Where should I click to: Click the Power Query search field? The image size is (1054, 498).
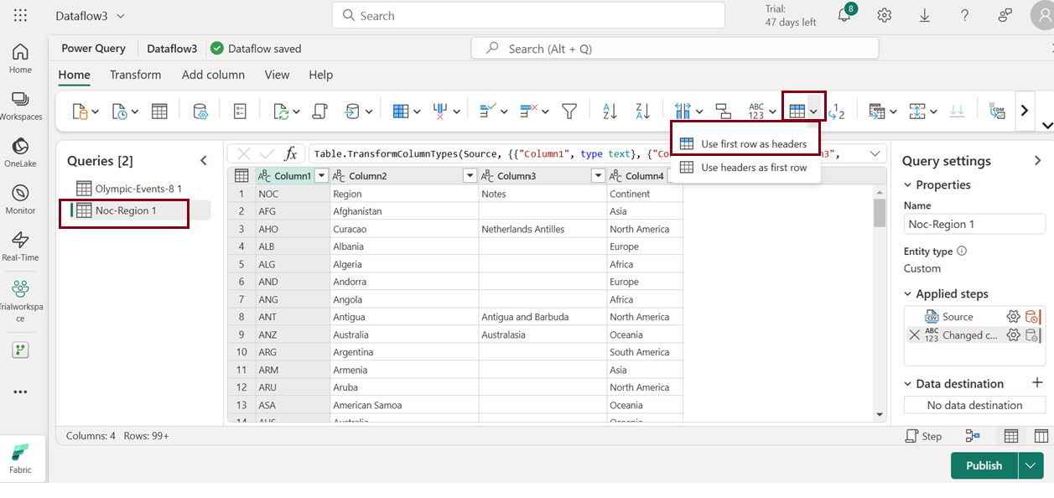[x=675, y=49]
